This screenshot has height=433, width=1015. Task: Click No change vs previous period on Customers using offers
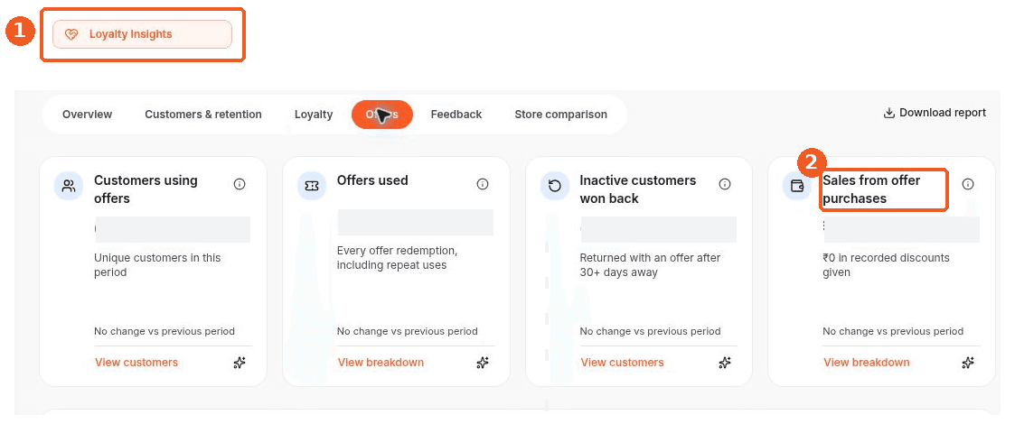[164, 332]
